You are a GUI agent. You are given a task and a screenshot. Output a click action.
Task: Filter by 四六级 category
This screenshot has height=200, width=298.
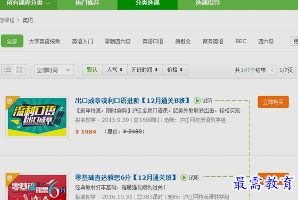tap(266, 41)
